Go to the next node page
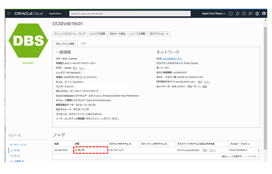 [x=258, y=157]
